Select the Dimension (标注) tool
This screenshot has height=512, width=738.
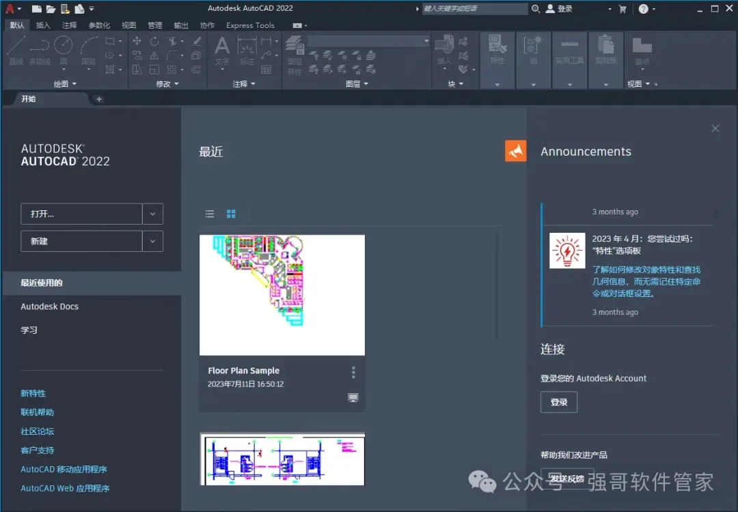[247, 51]
